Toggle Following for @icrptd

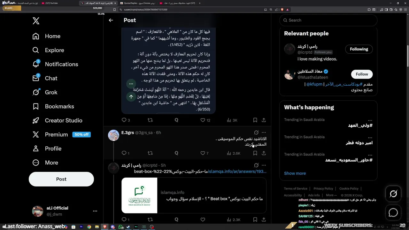tap(359, 49)
